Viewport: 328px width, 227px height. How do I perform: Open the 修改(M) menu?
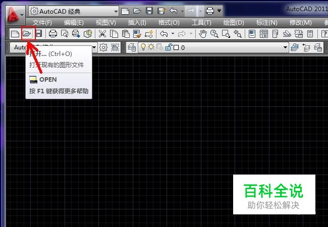pos(301,22)
